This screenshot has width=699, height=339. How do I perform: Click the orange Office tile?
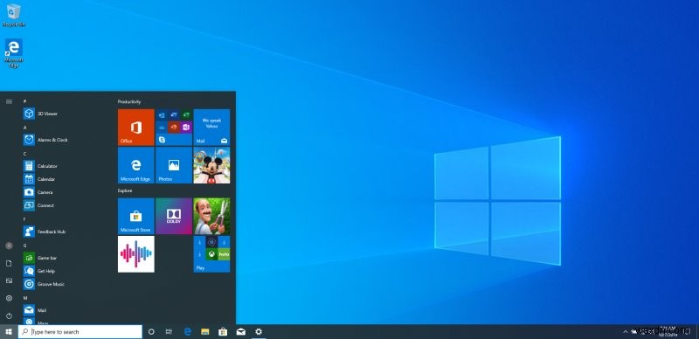[136, 128]
